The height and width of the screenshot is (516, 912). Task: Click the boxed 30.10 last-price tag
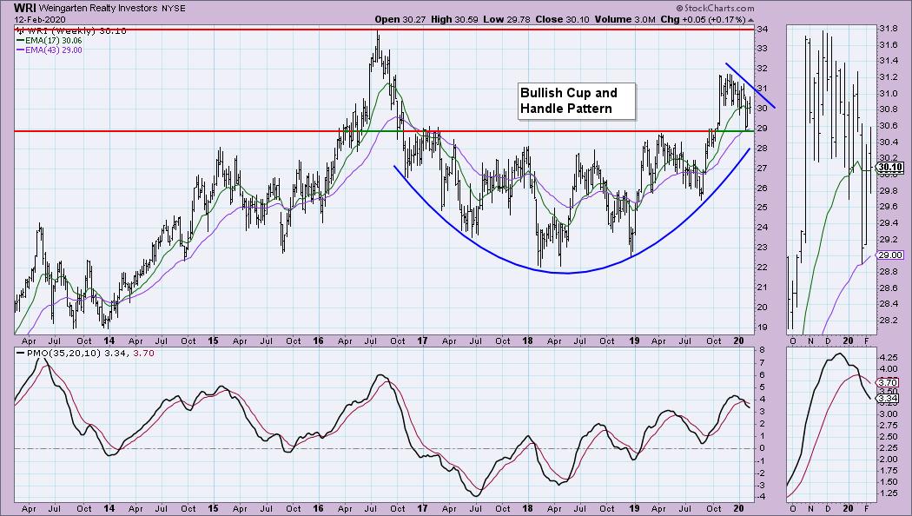tap(890, 168)
